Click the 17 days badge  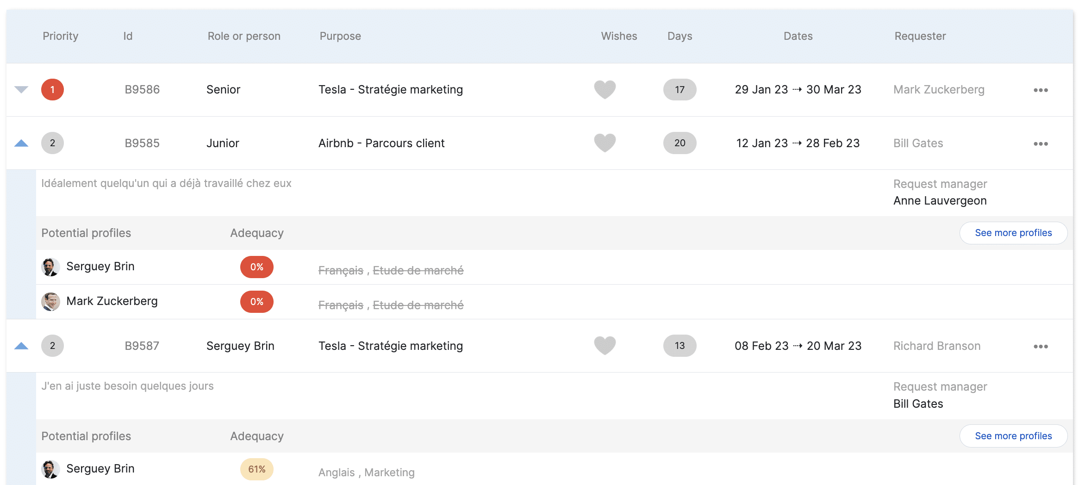click(x=680, y=90)
